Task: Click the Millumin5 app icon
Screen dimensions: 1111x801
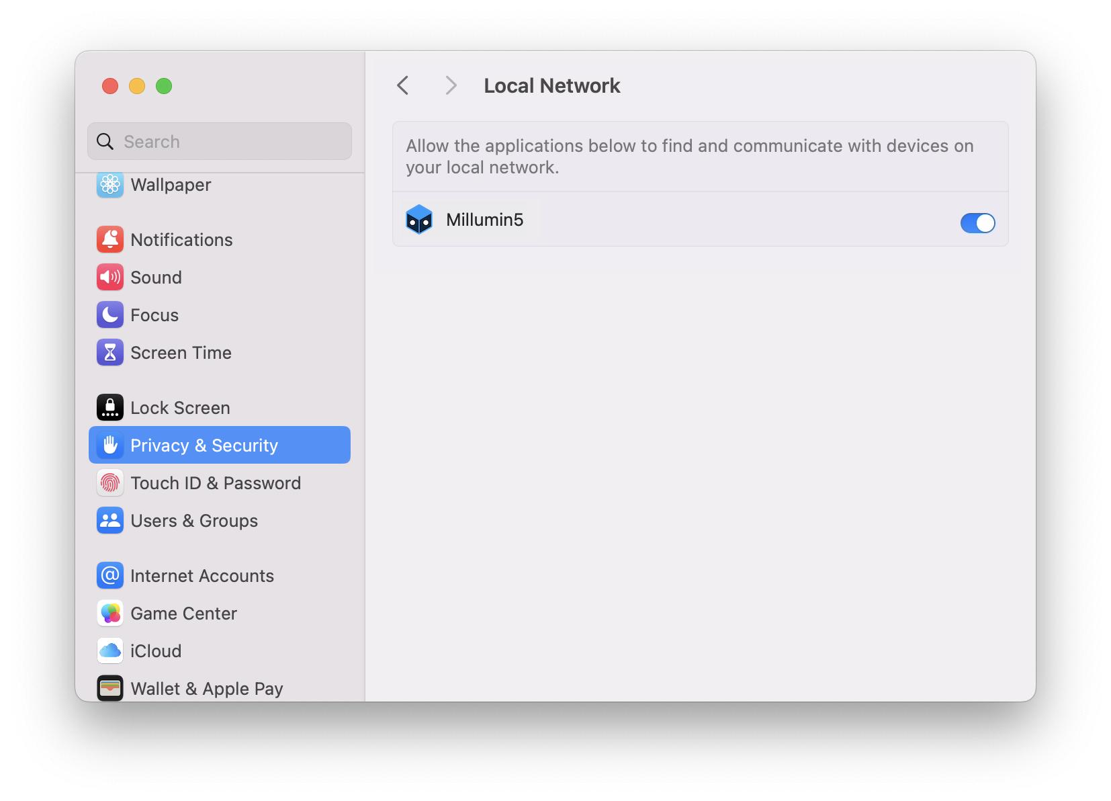Action: click(x=419, y=220)
